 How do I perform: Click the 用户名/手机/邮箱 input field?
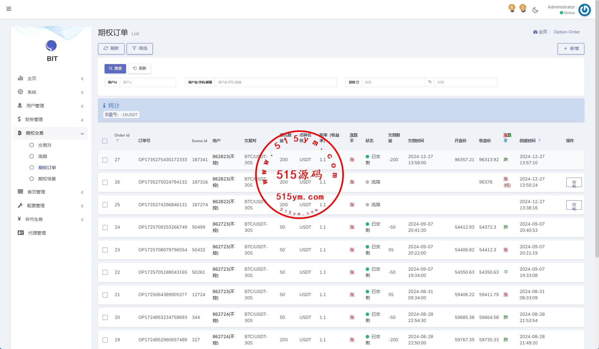click(275, 82)
